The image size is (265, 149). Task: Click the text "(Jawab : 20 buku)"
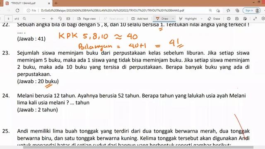pos(38,81)
